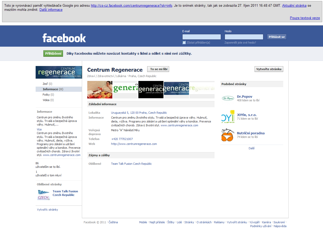
Task: Click the To se mi líbí button
Action: [158, 69]
